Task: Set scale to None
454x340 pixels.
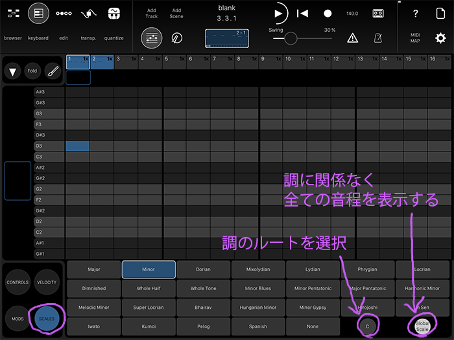Action: point(313,326)
